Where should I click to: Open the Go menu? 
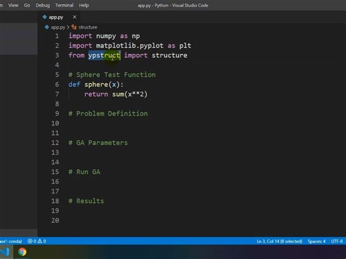click(x=27, y=5)
